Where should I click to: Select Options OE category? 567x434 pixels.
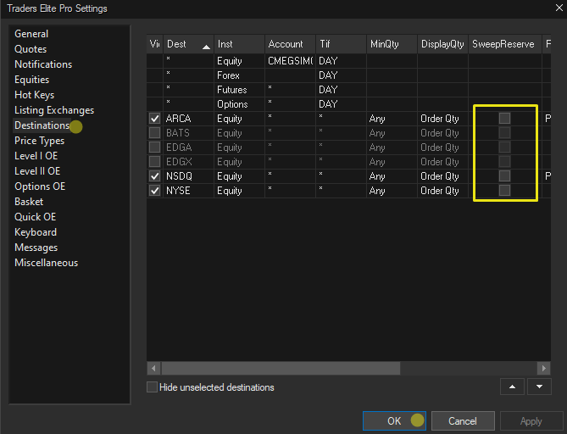(40, 186)
